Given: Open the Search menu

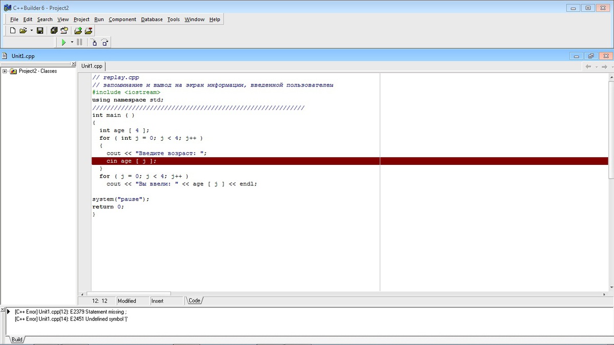Looking at the screenshot, I should click(45, 19).
